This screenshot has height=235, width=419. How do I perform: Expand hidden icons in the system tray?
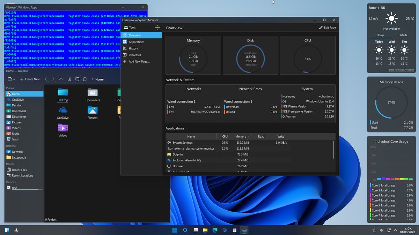tap(395, 230)
